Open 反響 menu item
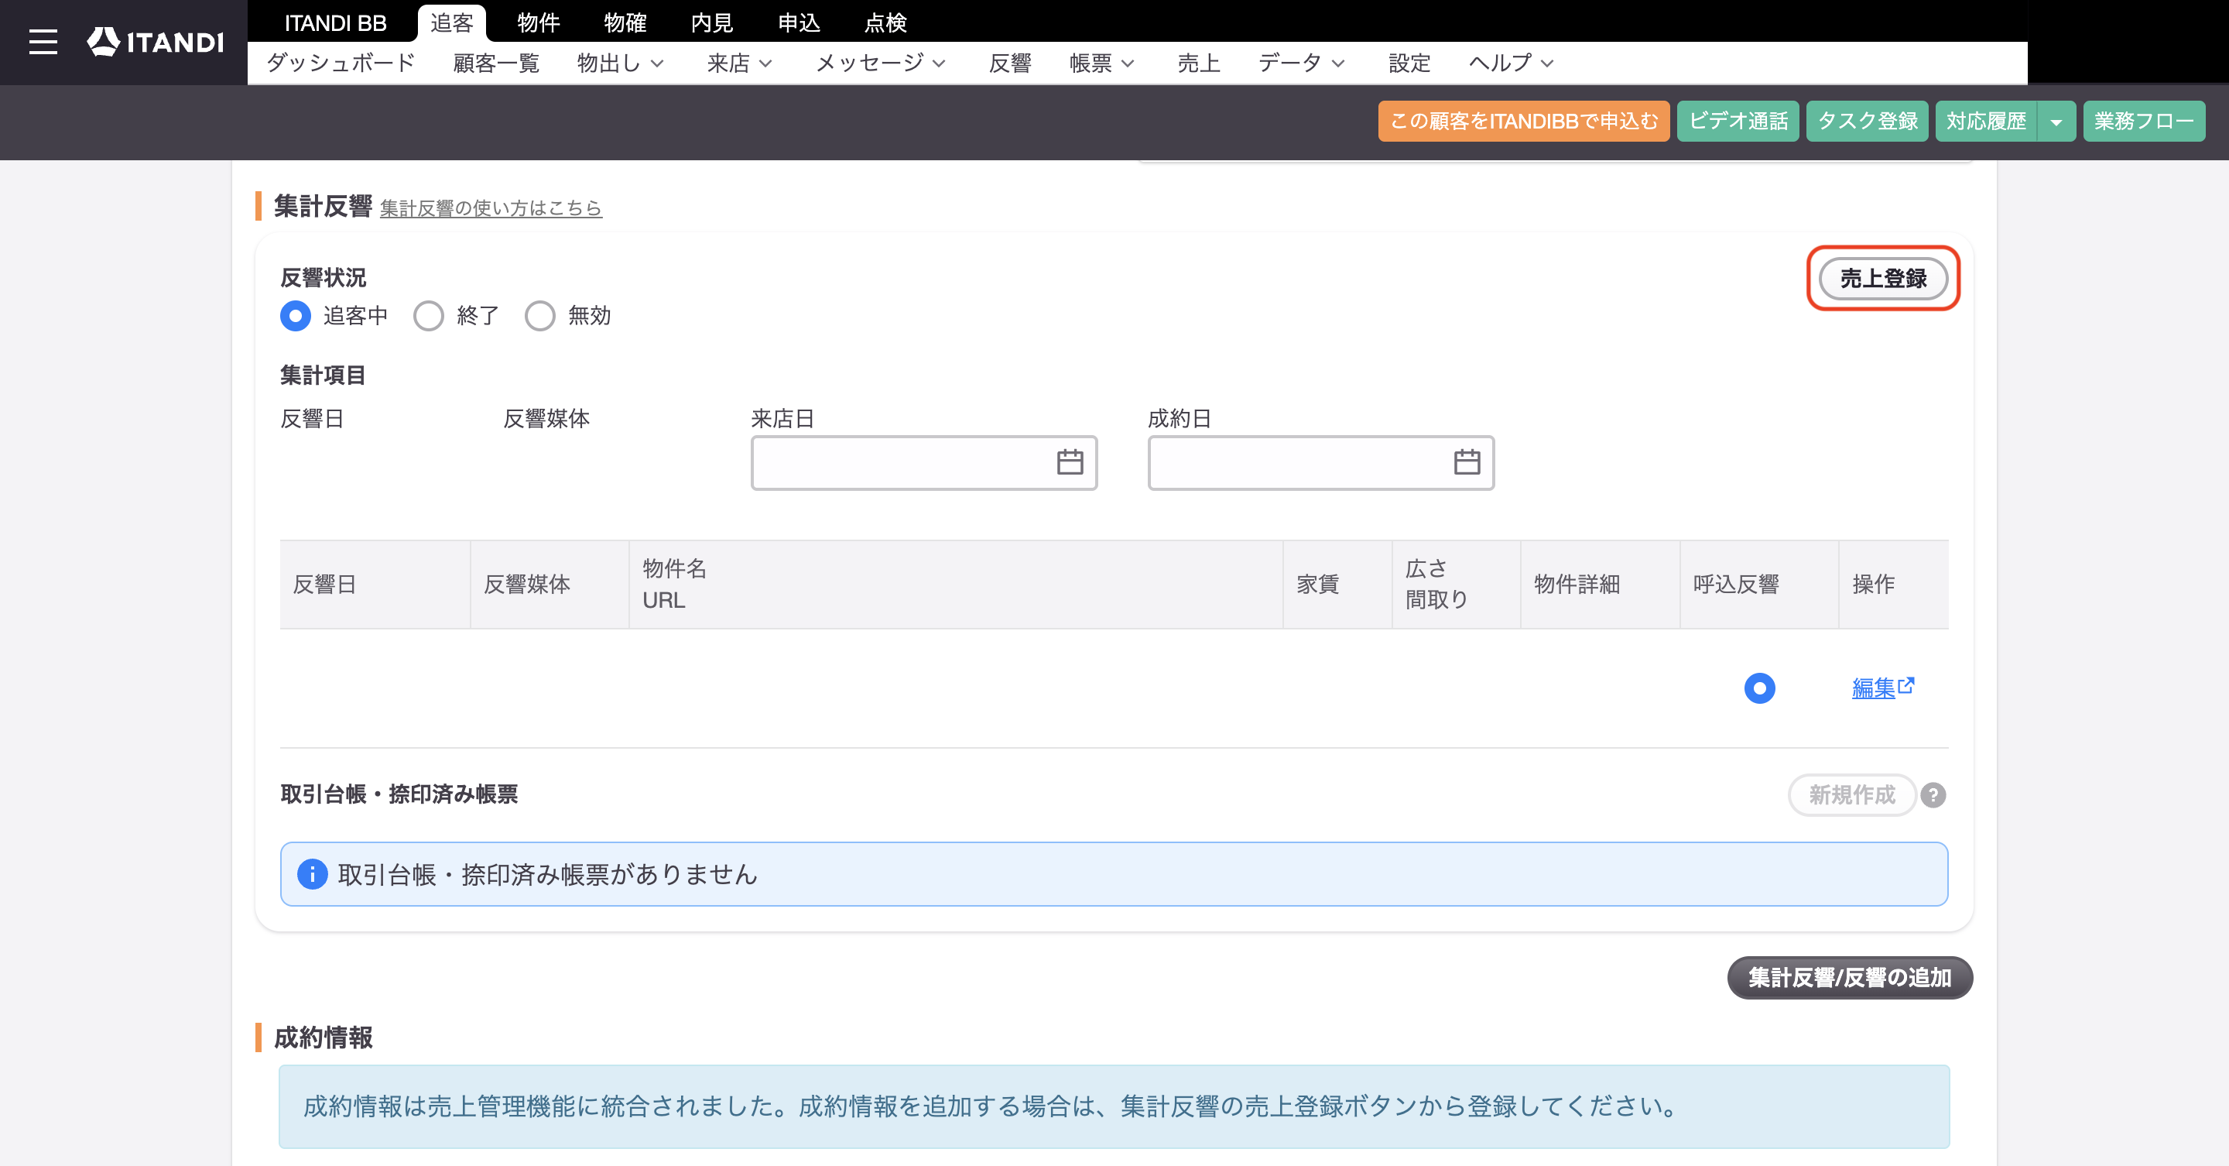The height and width of the screenshot is (1166, 2229). [1010, 63]
